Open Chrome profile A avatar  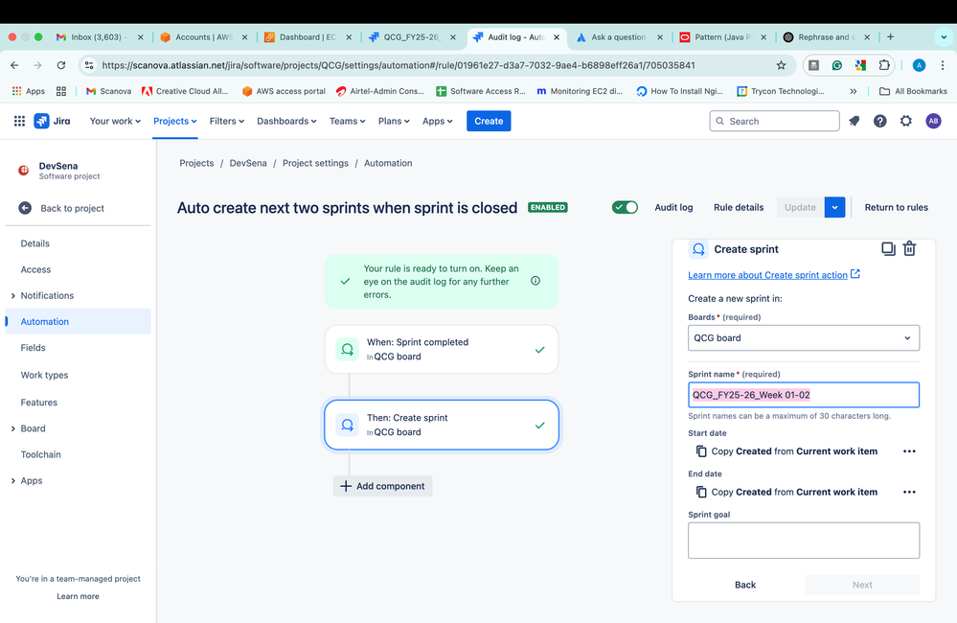[x=919, y=65]
